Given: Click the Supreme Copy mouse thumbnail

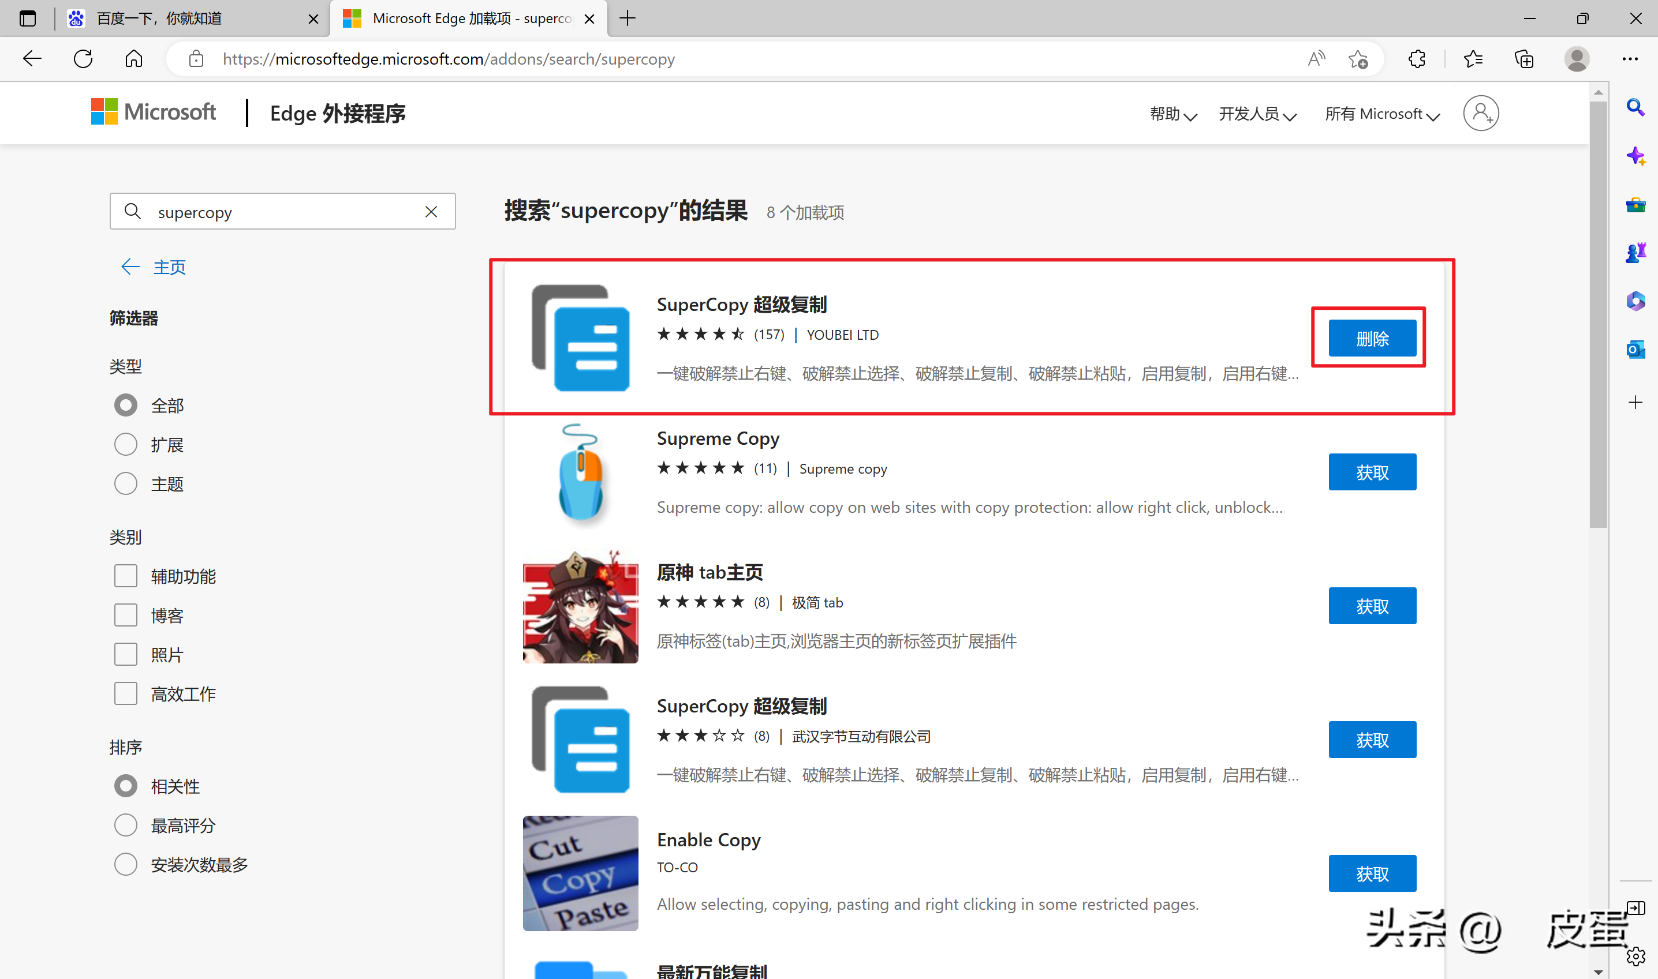Looking at the screenshot, I should [x=580, y=473].
